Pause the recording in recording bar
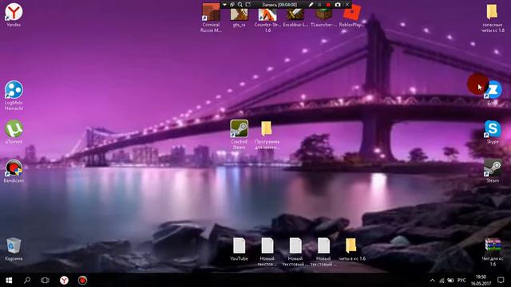This screenshot has height=287, width=511. pos(319,5)
